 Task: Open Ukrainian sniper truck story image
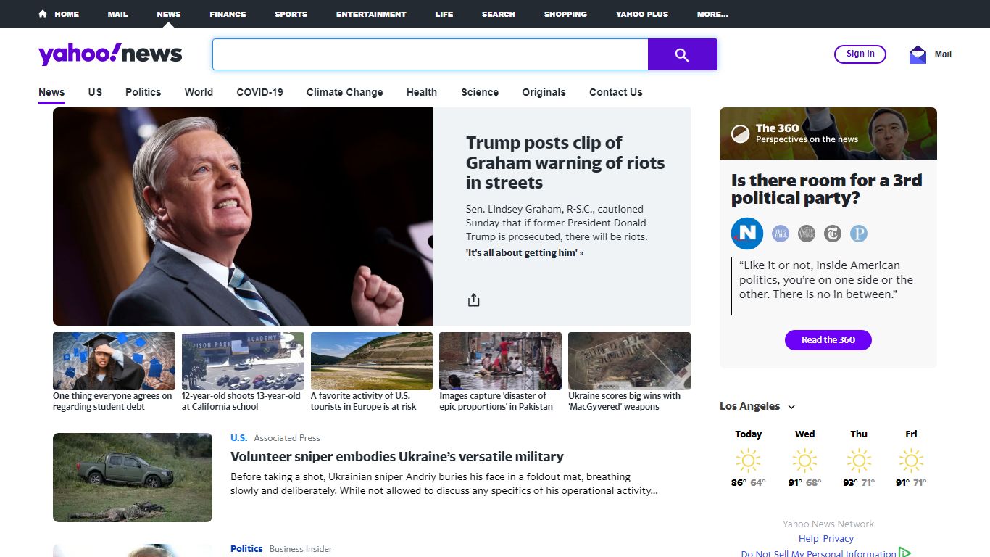[133, 477]
